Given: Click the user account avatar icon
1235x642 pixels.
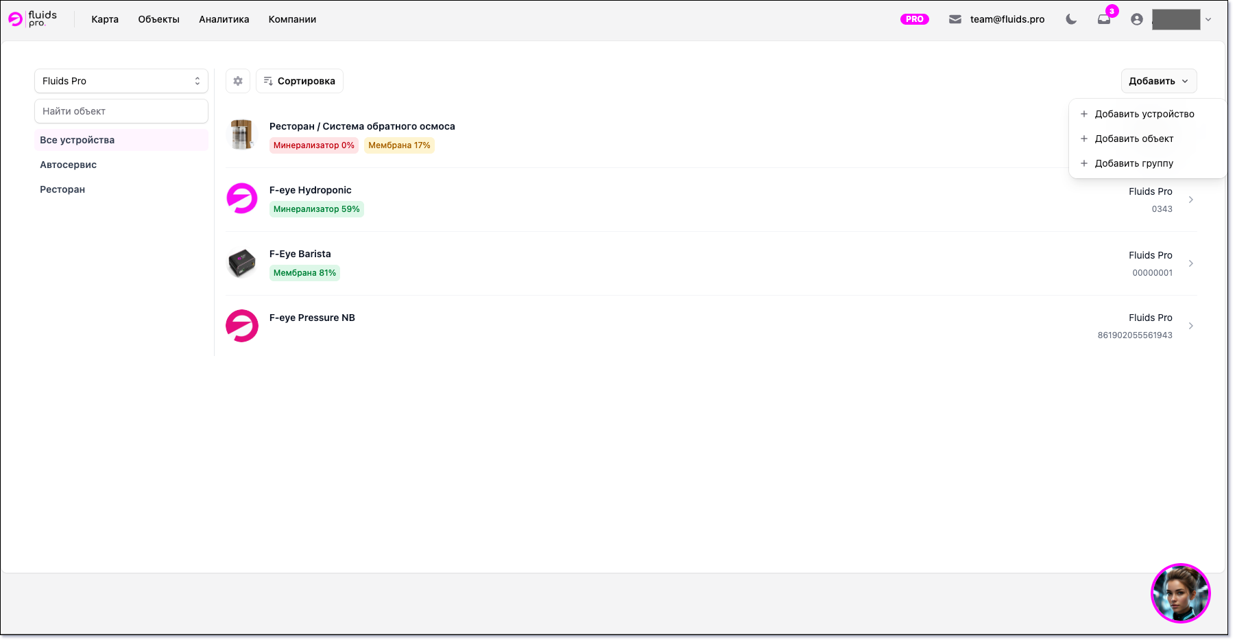Looking at the screenshot, I should (x=1137, y=19).
